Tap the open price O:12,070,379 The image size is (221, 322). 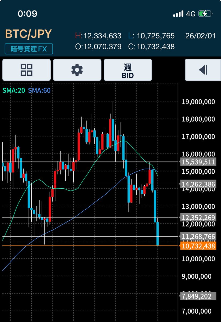tap(98, 47)
